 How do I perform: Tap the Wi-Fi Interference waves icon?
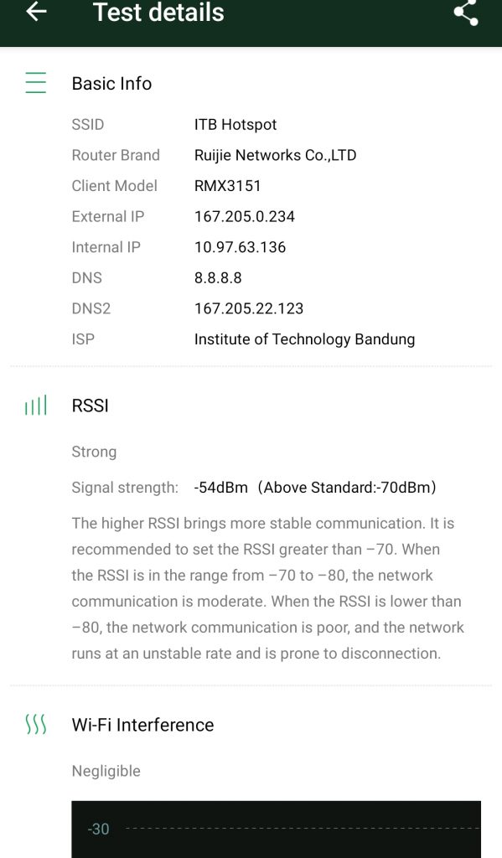tap(35, 724)
